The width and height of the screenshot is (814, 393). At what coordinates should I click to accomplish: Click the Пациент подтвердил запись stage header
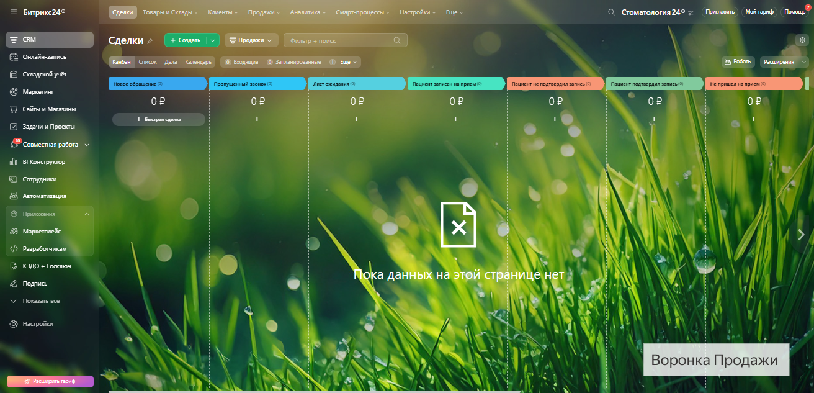(x=655, y=84)
